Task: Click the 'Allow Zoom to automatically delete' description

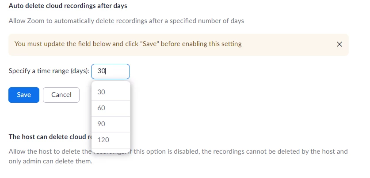Action: tap(126, 21)
